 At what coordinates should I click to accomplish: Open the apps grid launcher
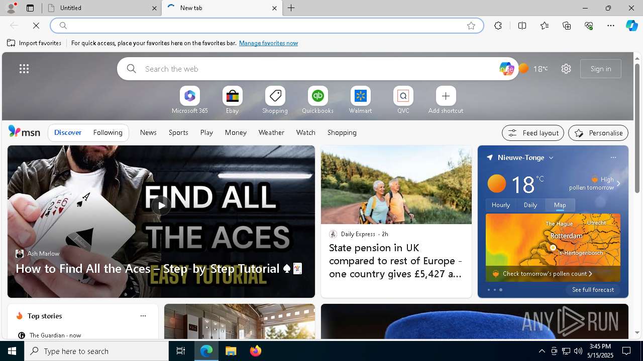click(x=24, y=69)
